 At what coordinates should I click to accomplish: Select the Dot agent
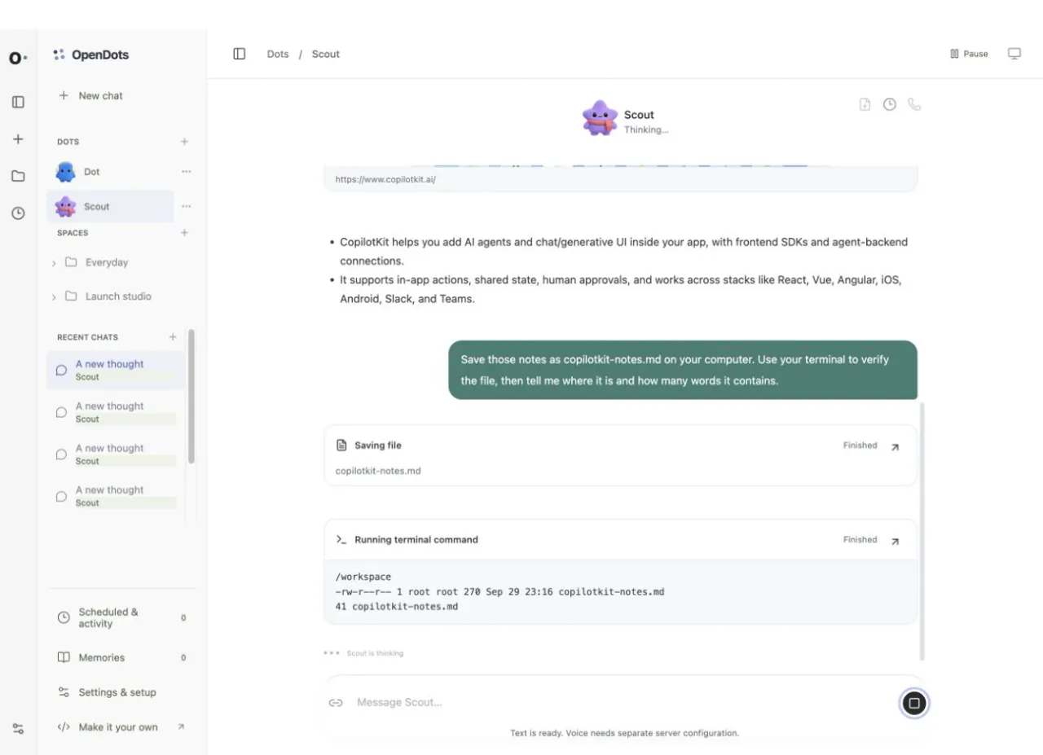(x=110, y=172)
